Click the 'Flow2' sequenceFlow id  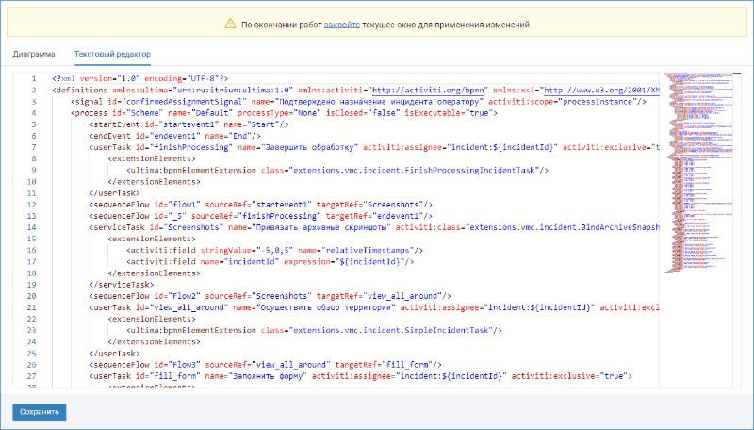coord(184,296)
